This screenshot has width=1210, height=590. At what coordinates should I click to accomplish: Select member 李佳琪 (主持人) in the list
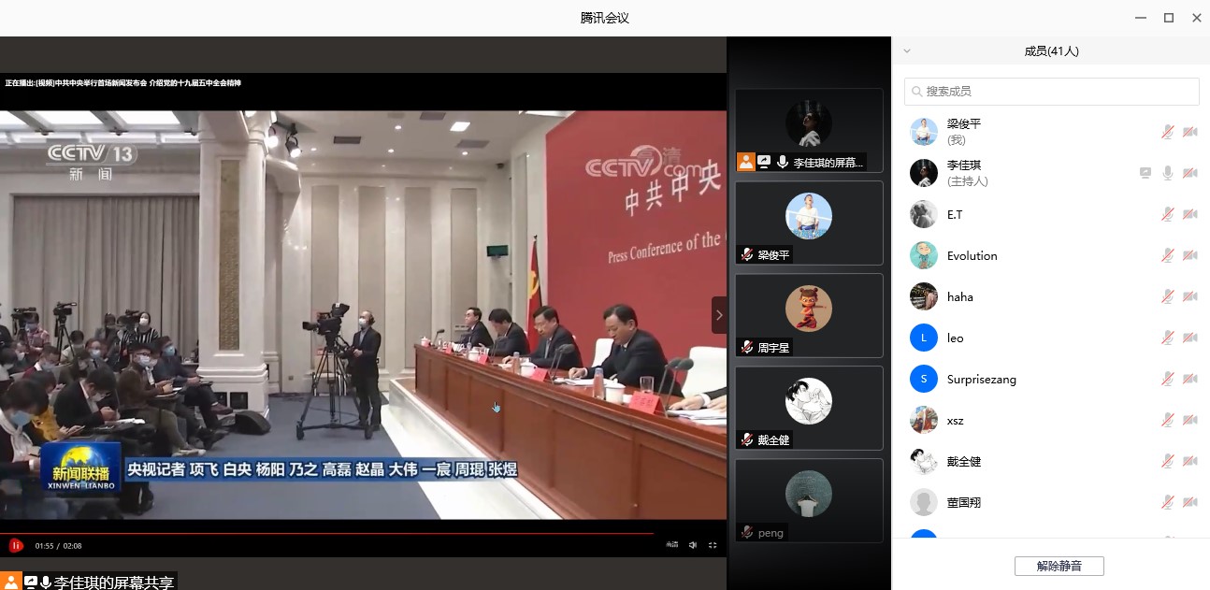[1051, 173]
